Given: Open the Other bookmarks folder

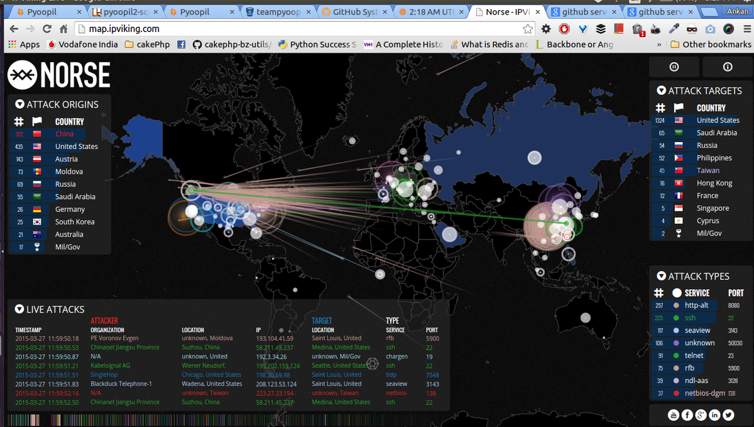Looking at the screenshot, I should [711, 45].
